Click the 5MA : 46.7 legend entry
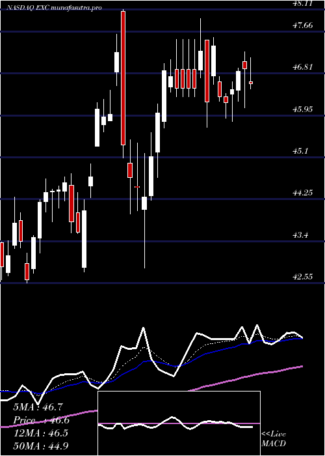Image resolution: width=325 pixels, height=456 pixels. [38, 407]
